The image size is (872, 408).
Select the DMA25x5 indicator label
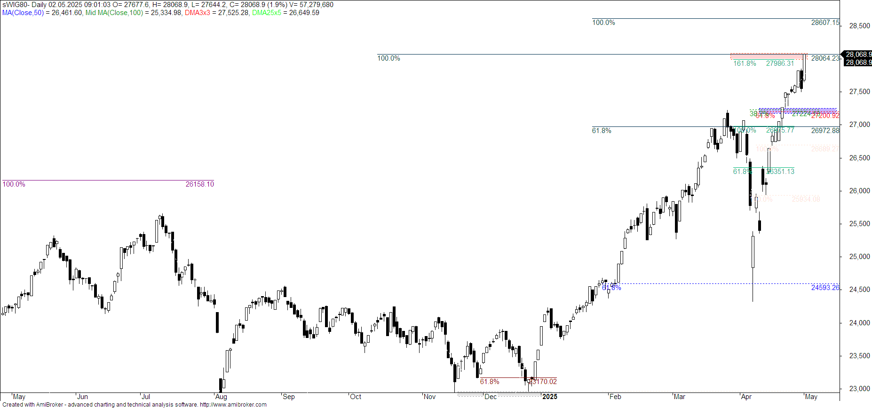pos(266,13)
